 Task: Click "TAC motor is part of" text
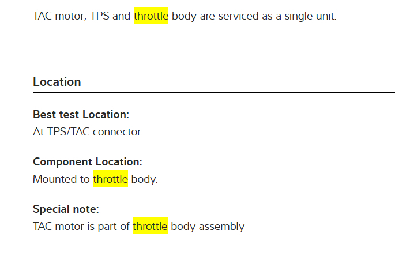(81, 227)
